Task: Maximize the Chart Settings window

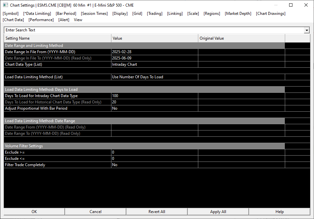Action: click(291, 5)
